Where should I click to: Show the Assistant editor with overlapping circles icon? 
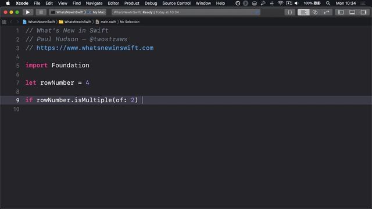315,12
